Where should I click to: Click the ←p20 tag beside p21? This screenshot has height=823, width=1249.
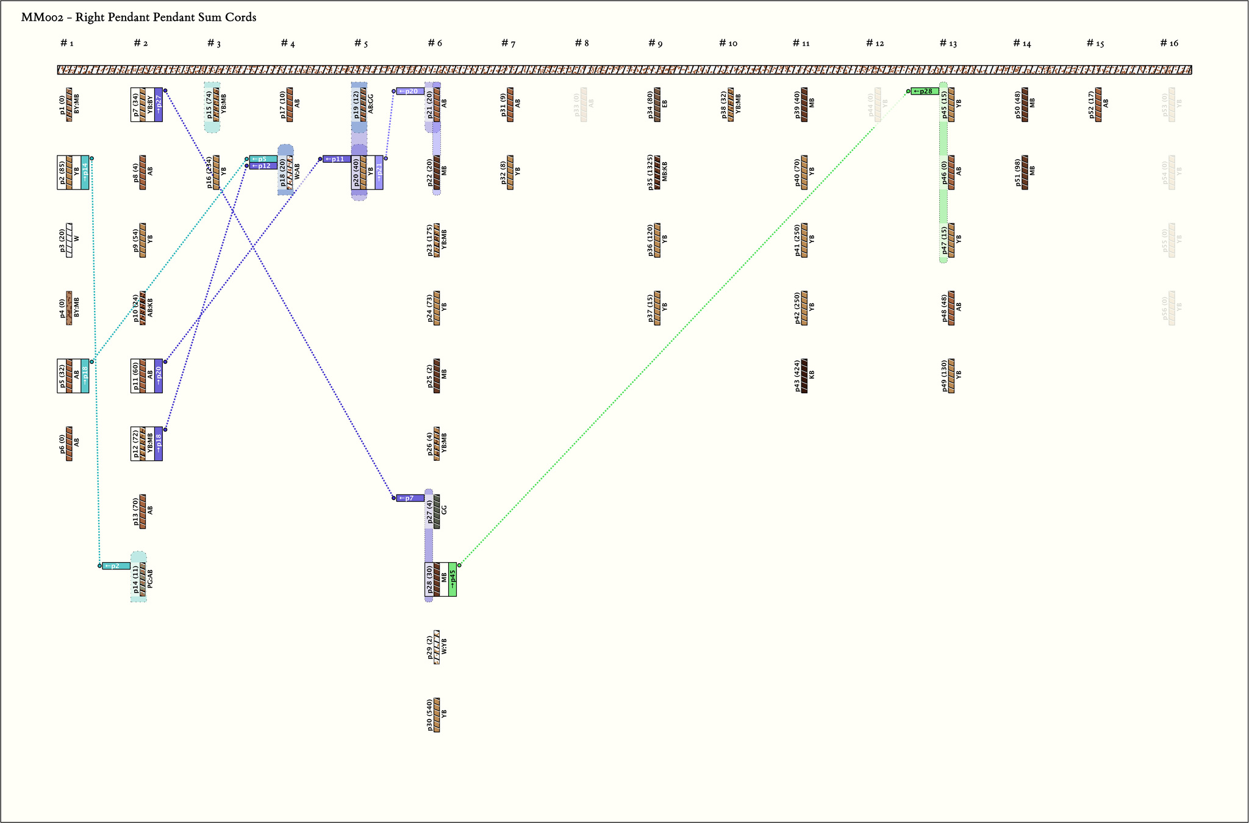(410, 91)
